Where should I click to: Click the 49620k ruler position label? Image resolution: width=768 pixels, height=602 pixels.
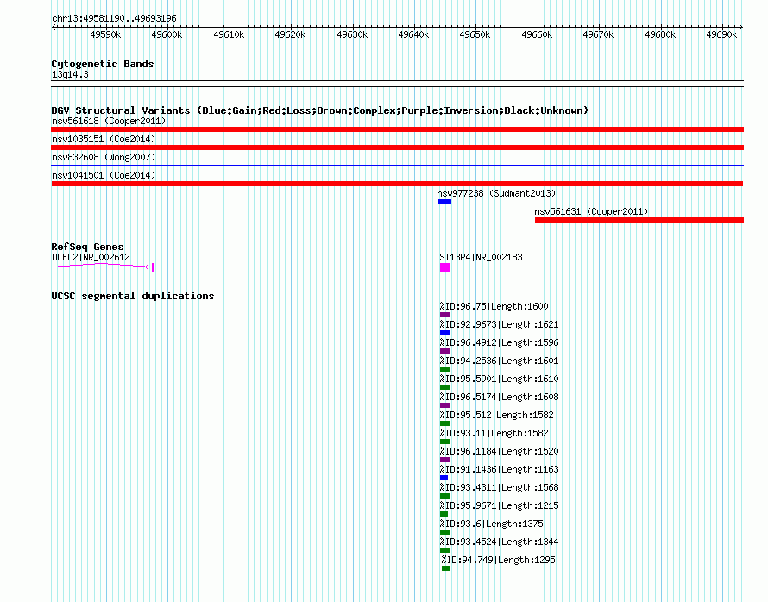(x=290, y=34)
